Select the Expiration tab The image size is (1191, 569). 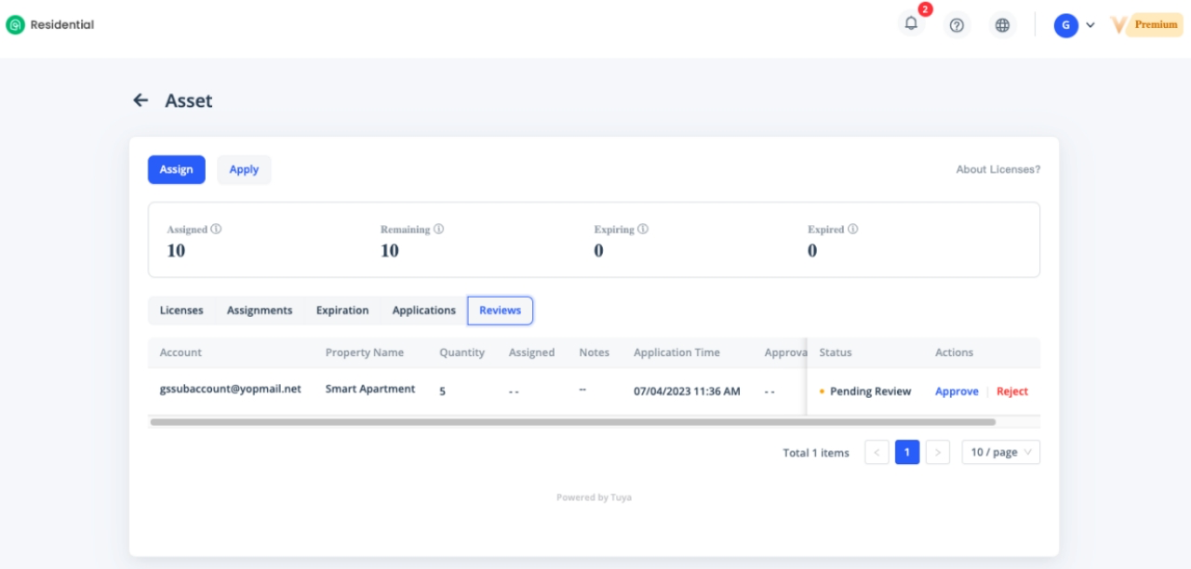[x=342, y=311]
